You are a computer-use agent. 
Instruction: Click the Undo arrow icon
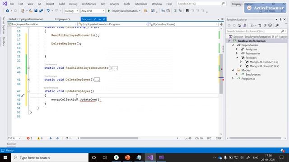tap(48, 11)
